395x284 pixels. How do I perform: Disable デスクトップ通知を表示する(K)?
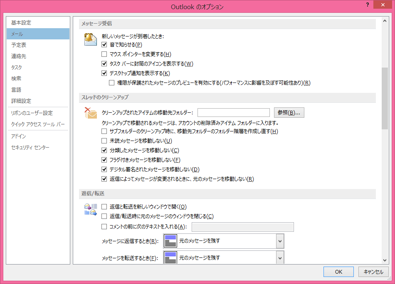coord(104,73)
